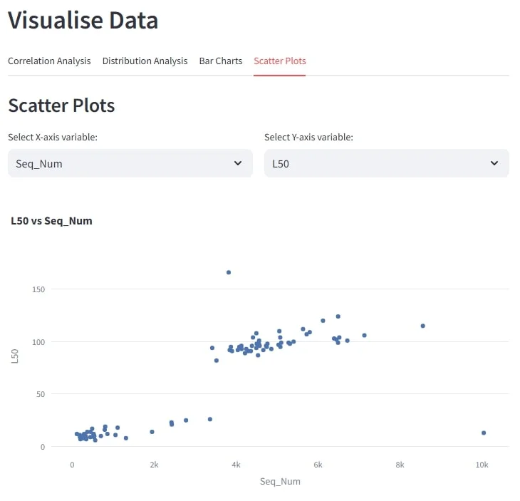Screen dimensions: 520x501
Task: Expand the X-axis chevron arrow beside Seq_Num
Action: click(x=238, y=163)
